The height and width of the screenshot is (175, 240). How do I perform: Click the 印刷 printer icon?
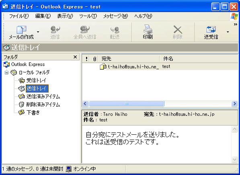tap(148, 29)
